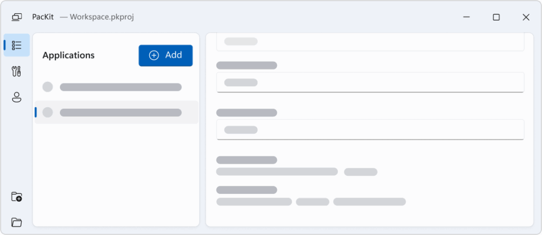Viewport: 542px width, 235px height.
Task: Click the lowest text input field
Action: click(370, 129)
